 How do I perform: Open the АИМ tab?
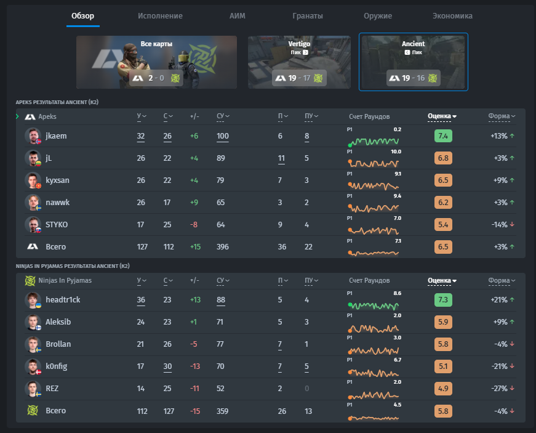tap(238, 16)
